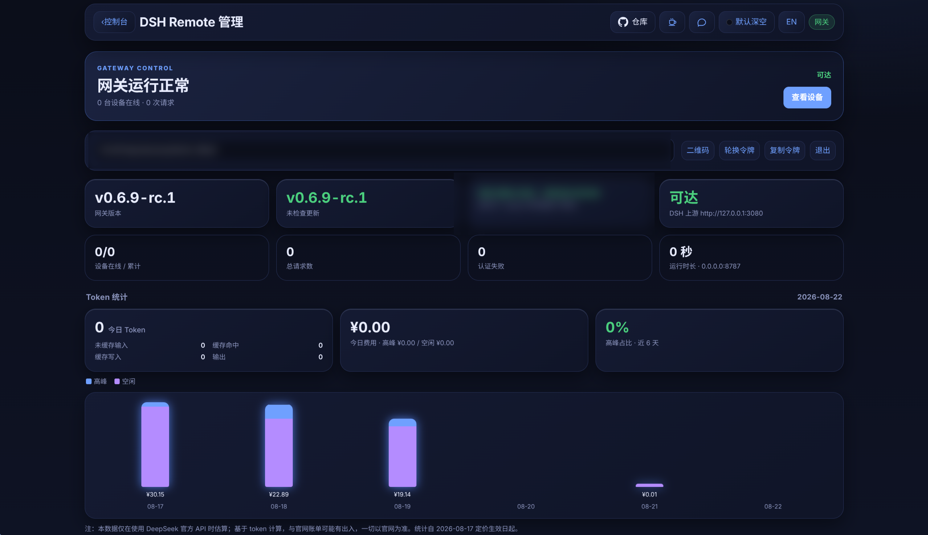Click the 设备在线 / 累计 0/0 card
Viewport: 928px width, 535px height.
coord(177,258)
